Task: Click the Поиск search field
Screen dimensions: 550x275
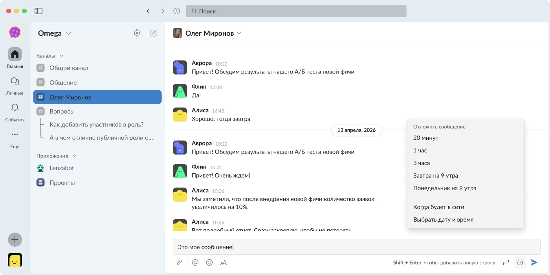Action: pos(296,11)
